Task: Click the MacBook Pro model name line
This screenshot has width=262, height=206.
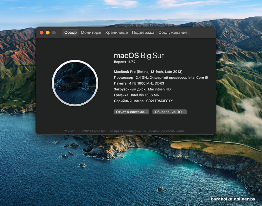Action: point(148,72)
